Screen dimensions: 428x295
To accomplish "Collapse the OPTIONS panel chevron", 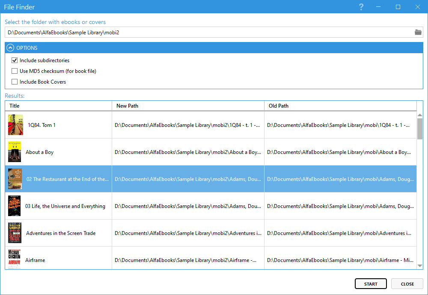I will pos(10,48).
